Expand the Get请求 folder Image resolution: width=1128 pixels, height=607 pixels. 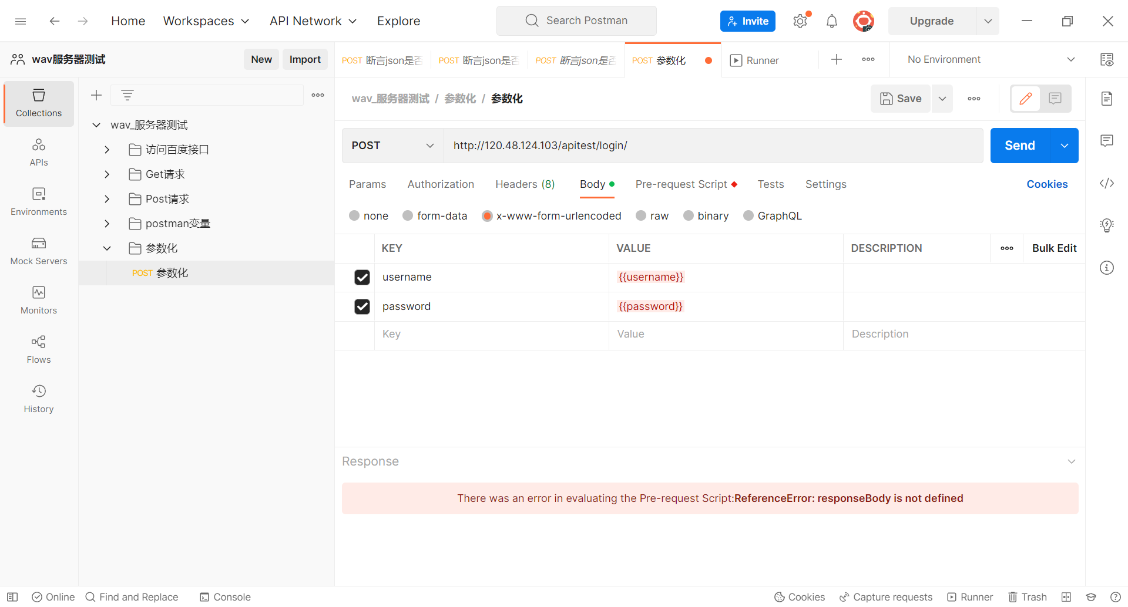pos(107,174)
